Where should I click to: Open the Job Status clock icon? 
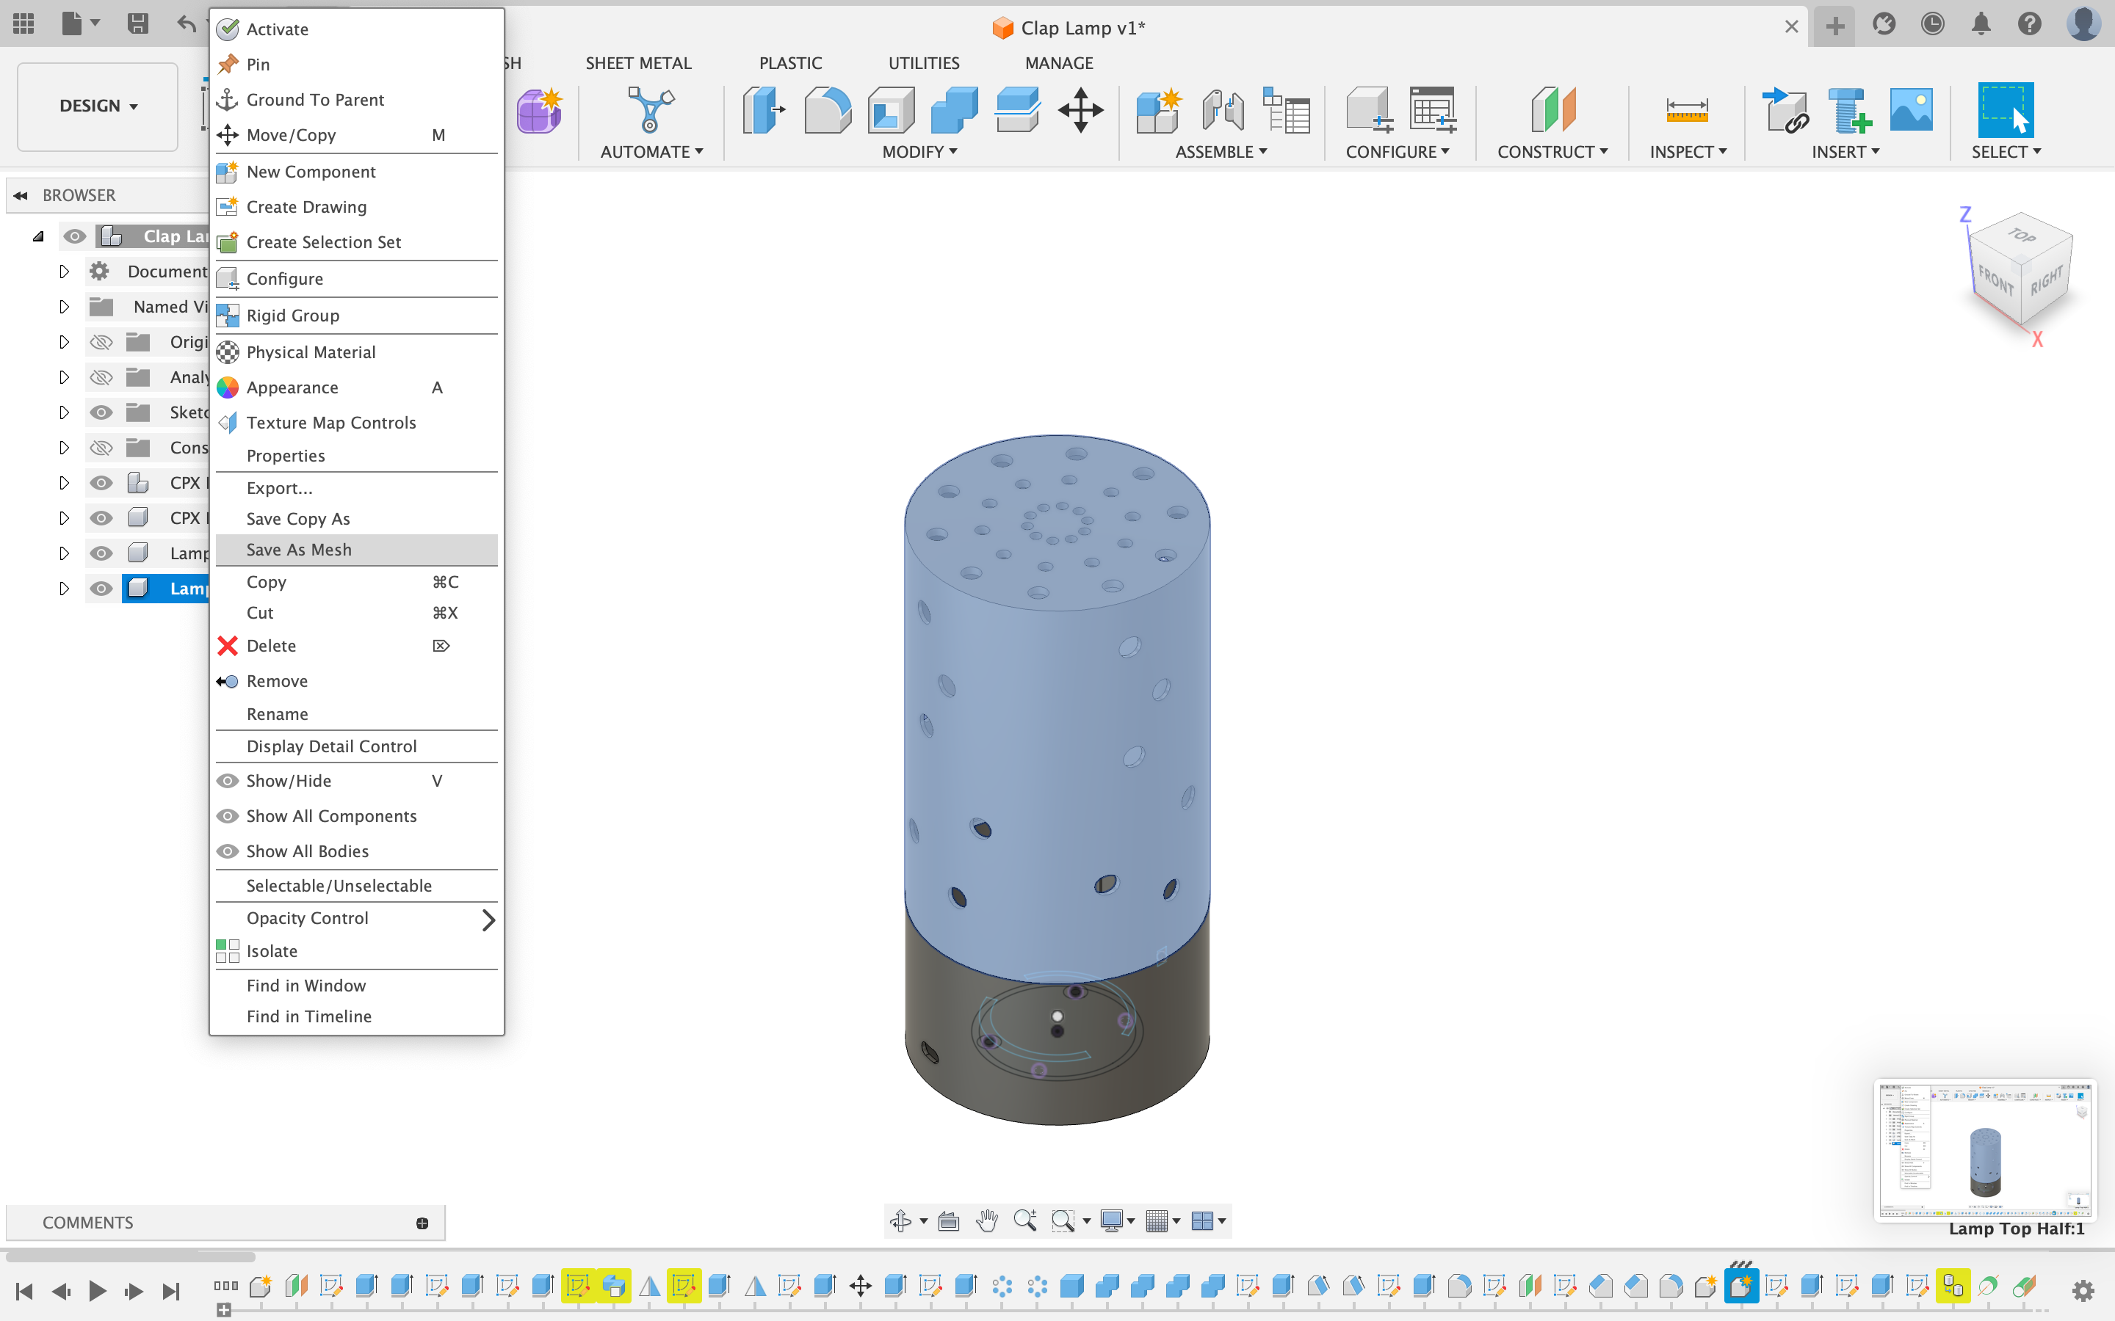(1932, 24)
